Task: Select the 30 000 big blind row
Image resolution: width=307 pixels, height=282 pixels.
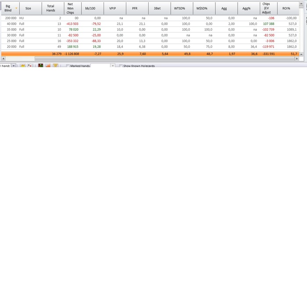Action: click(x=150, y=35)
